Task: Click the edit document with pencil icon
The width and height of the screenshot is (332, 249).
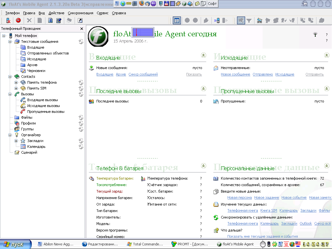Action: pyautogui.click(x=59, y=20)
